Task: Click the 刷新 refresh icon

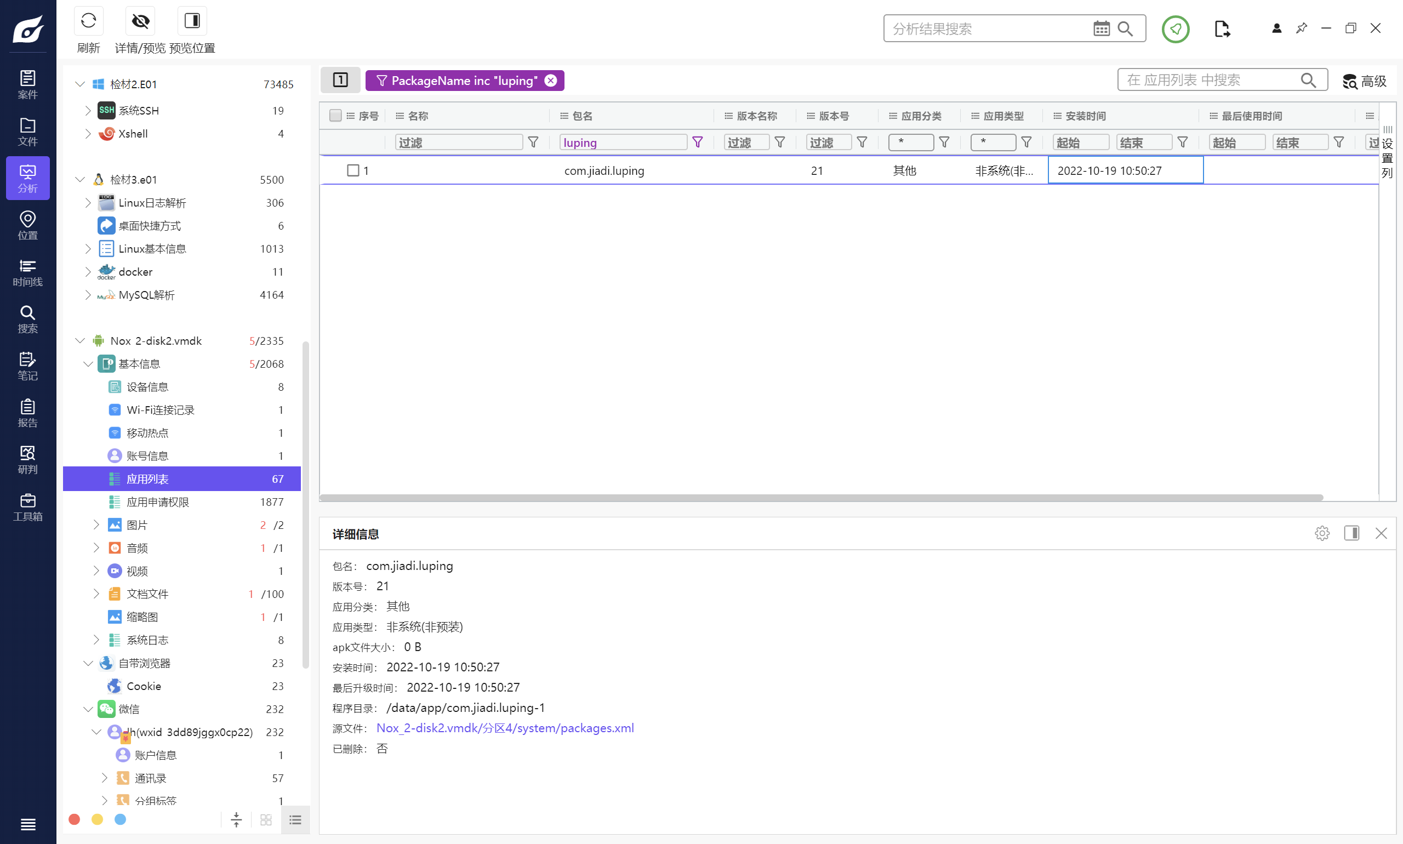Action: (x=88, y=21)
